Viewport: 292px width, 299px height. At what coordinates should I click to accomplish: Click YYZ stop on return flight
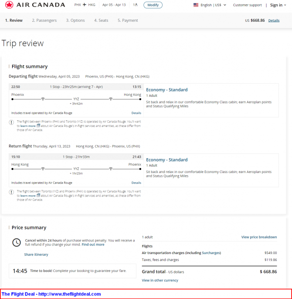click(x=76, y=169)
